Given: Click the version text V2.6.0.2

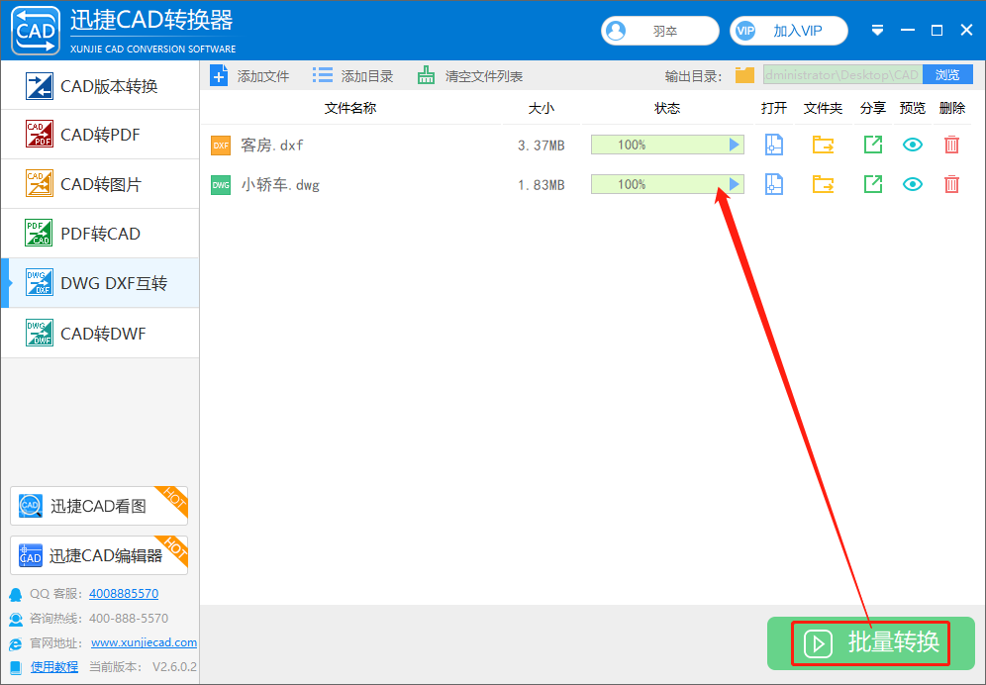Looking at the screenshot, I should click(x=174, y=667).
